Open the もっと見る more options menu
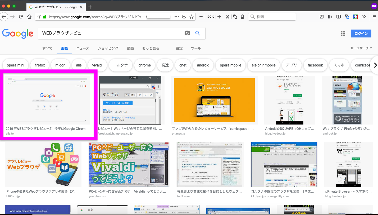This screenshot has width=378, height=215. 151,48
